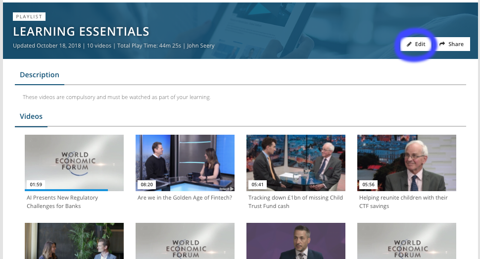This screenshot has height=259, width=480.
Task: Click the title 'Helping reunite children with their CTF savings'
Action: point(403,202)
